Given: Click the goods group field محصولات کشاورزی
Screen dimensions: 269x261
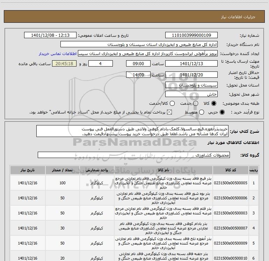Looking at the screenshot, I should click(x=134, y=155).
